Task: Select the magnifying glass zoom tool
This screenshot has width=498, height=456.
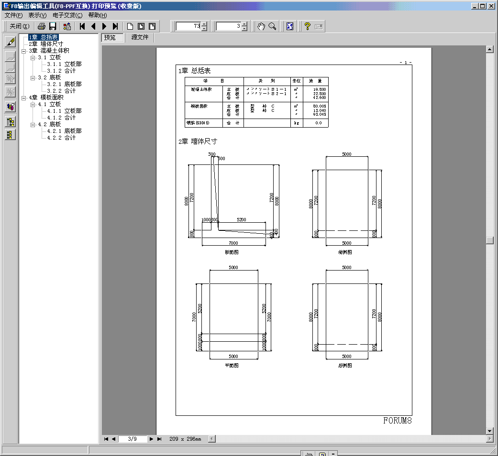Action: point(272,26)
